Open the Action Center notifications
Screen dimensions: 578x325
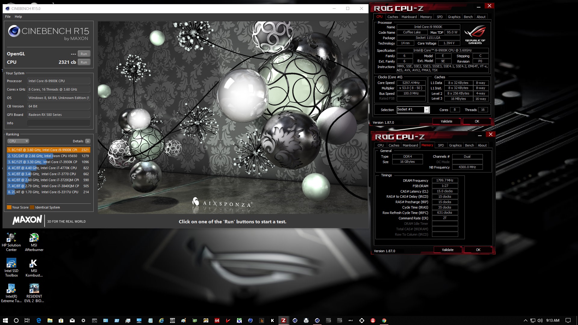568,320
